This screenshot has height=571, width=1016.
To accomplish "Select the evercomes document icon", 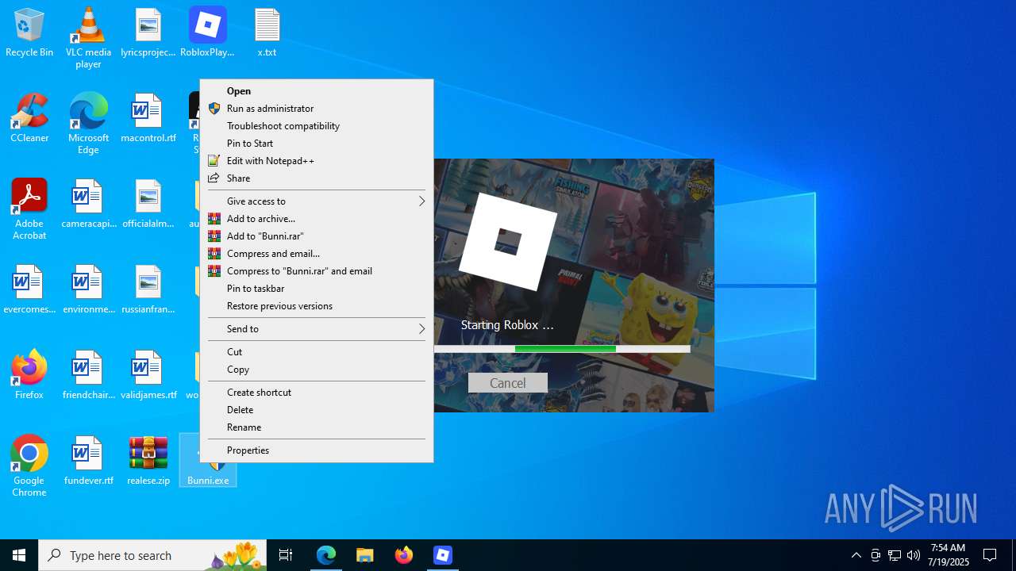I will (29, 289).
